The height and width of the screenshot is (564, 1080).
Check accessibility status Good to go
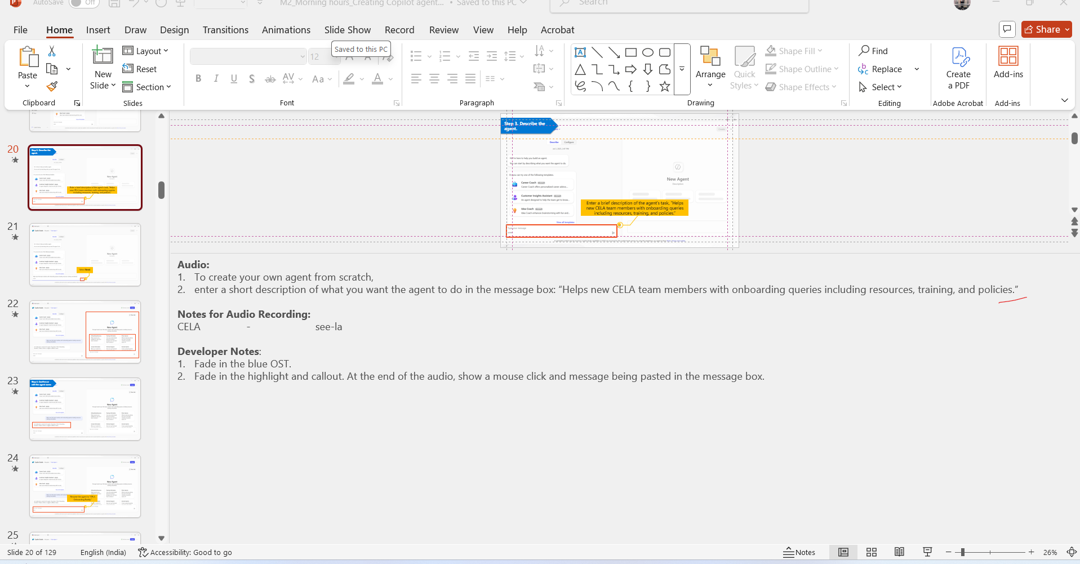point(185,552)
